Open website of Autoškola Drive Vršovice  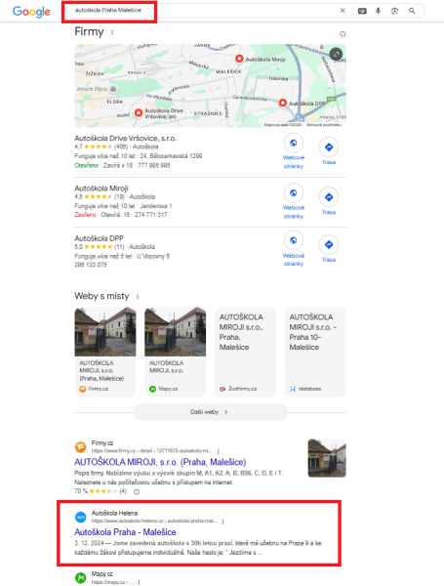click(x=294, y=151)
